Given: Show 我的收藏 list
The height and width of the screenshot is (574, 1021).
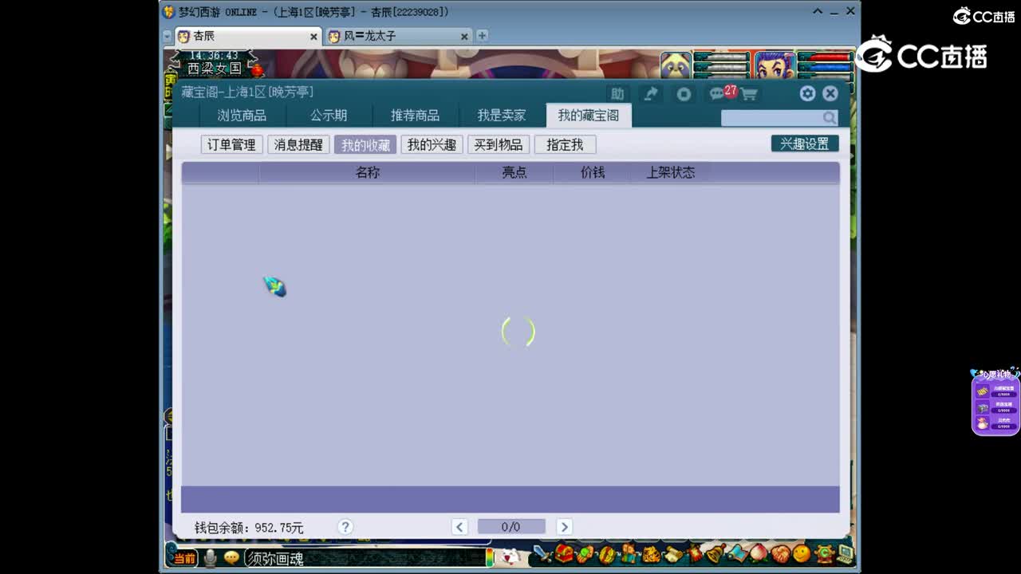Looking at the screenshot, I should [365, 144].
